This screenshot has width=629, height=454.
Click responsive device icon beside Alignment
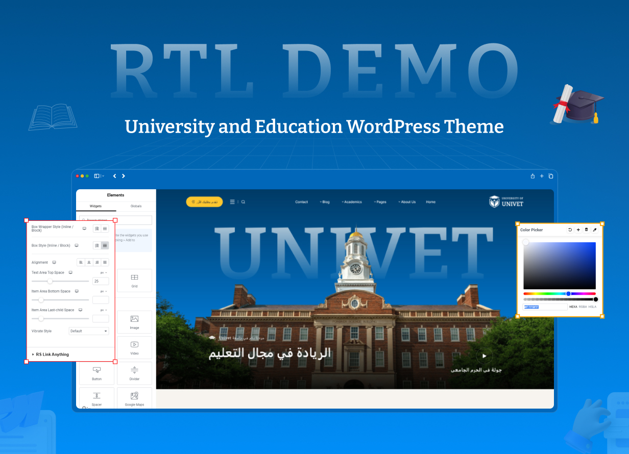click(54, 262)
